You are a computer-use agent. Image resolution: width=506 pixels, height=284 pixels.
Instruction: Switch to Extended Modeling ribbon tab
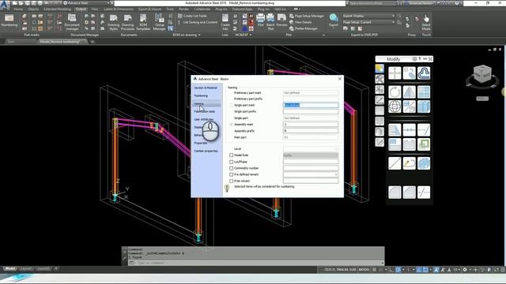coord(57,9)
